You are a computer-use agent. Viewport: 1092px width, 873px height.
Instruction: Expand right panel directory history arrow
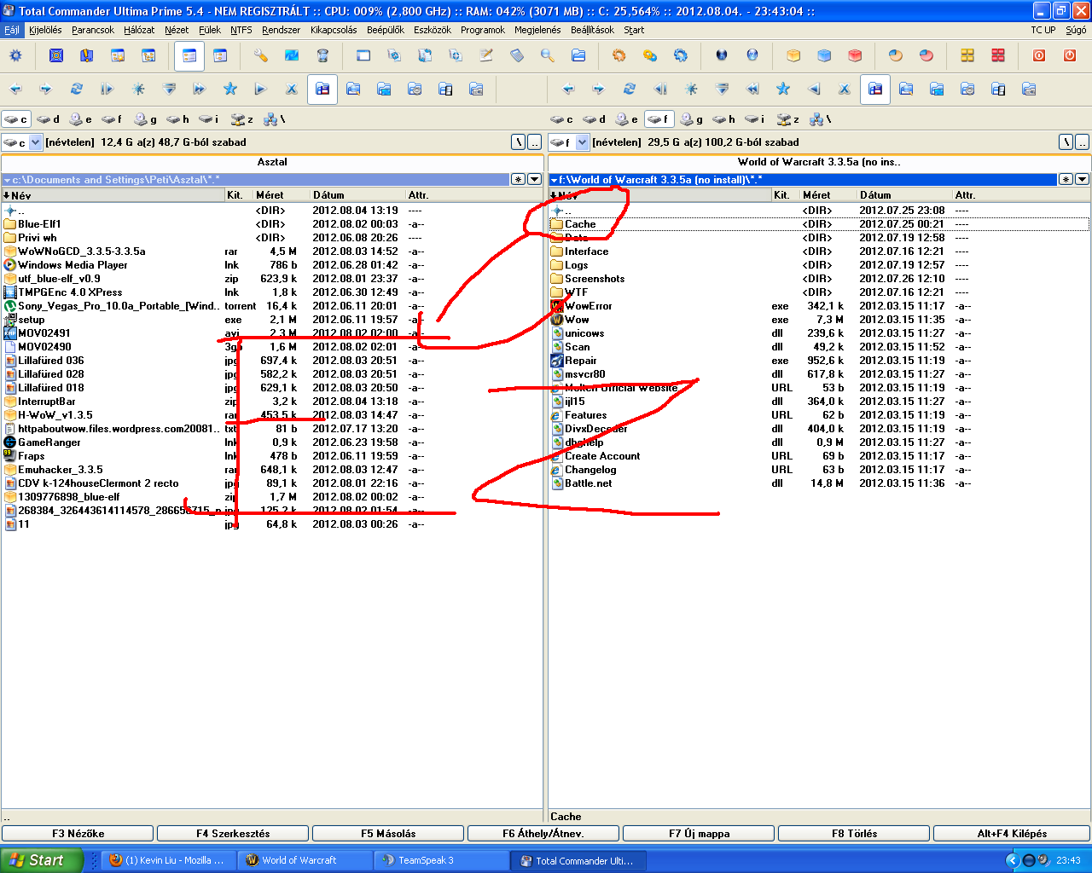point(1082,179)
